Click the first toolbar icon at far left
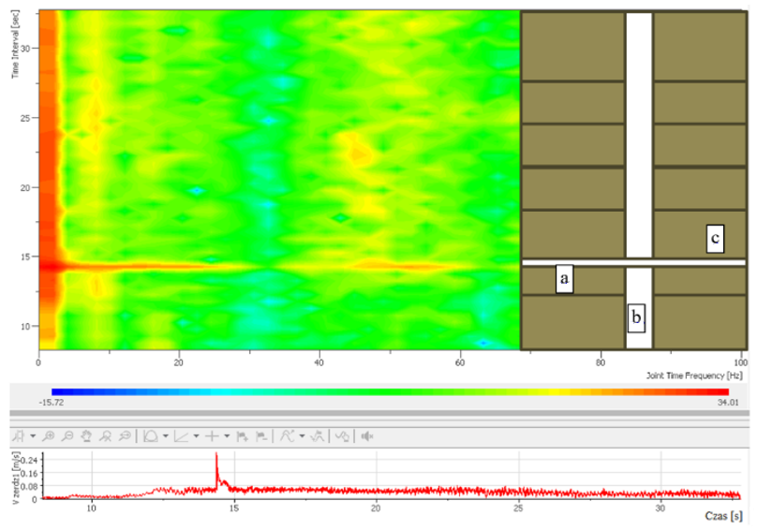Image resolution: width=757 pixels, height=530 pixels. click(x=19, y=436)
